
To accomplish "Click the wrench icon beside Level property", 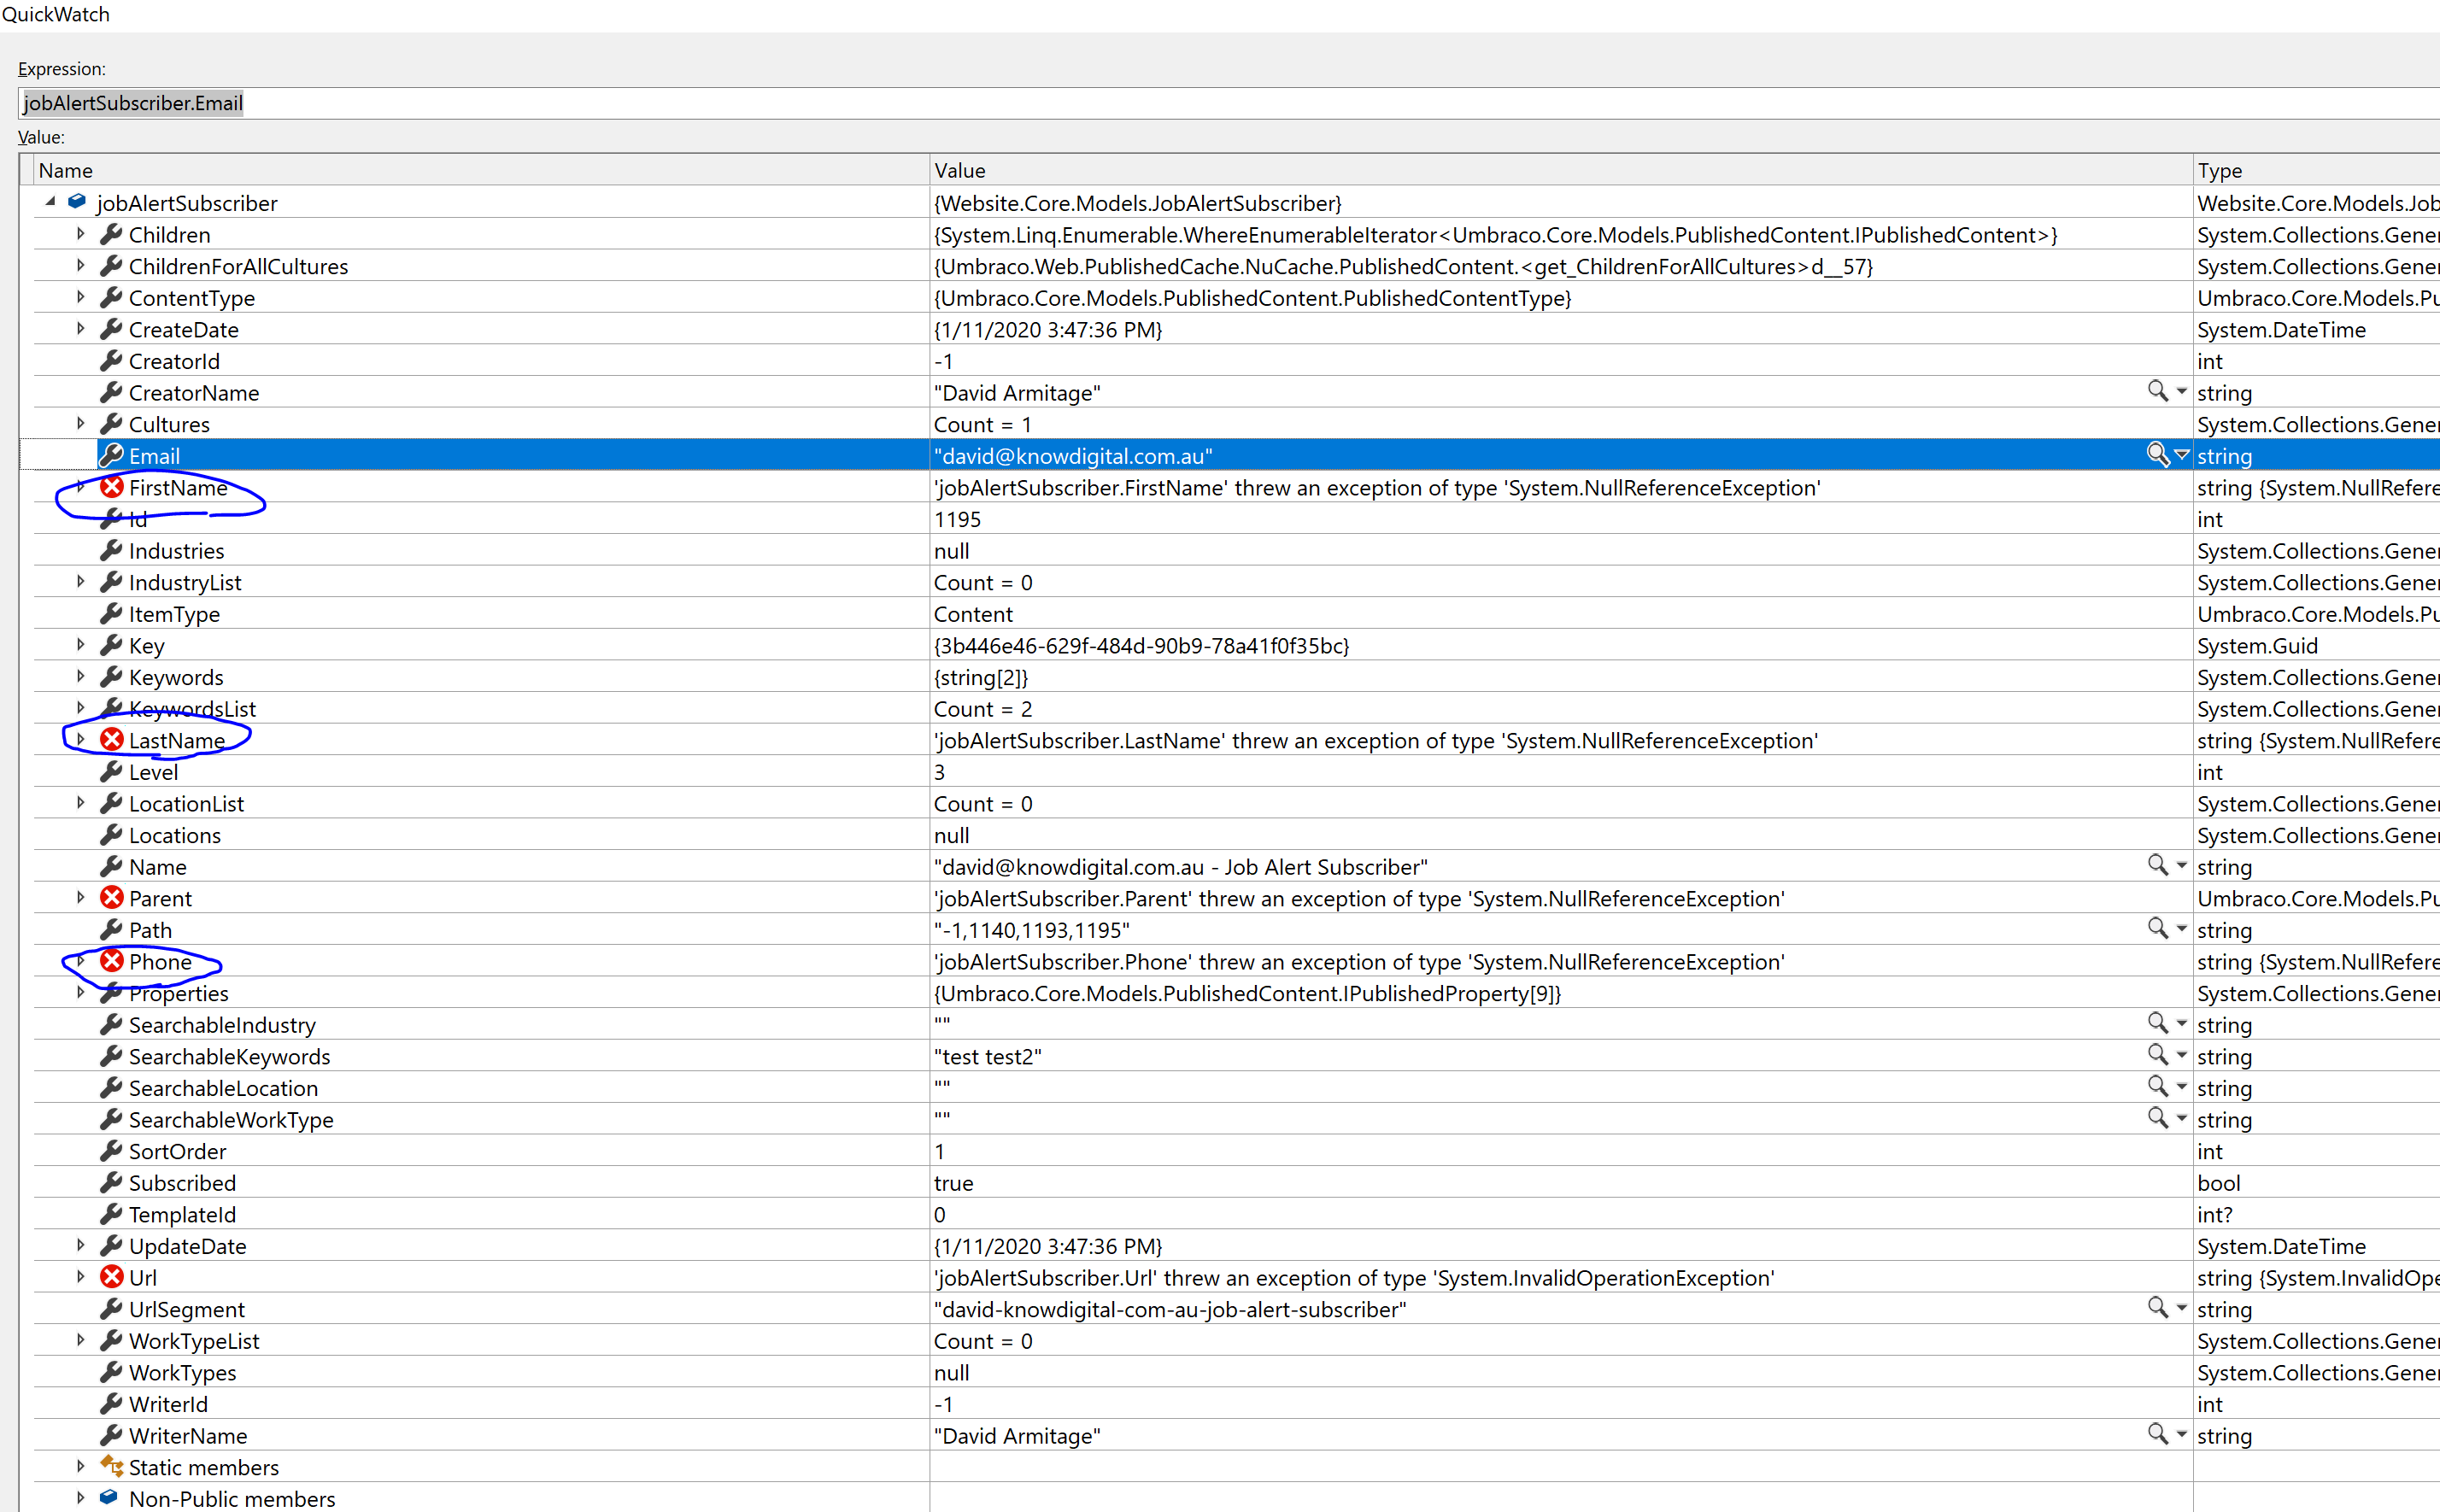I will (x=111, y=771).
